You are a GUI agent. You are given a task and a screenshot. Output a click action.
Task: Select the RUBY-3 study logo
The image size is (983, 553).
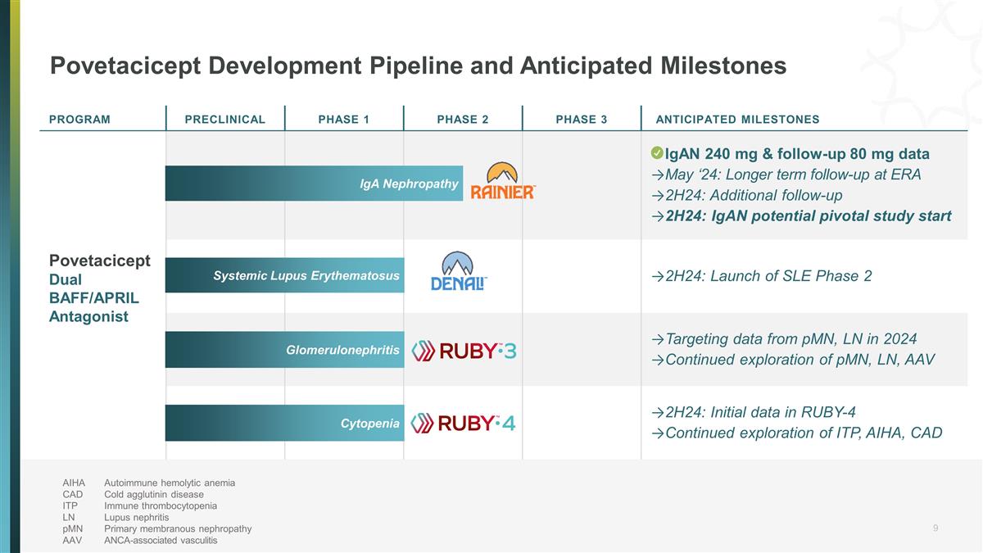[x=464, y=351]
